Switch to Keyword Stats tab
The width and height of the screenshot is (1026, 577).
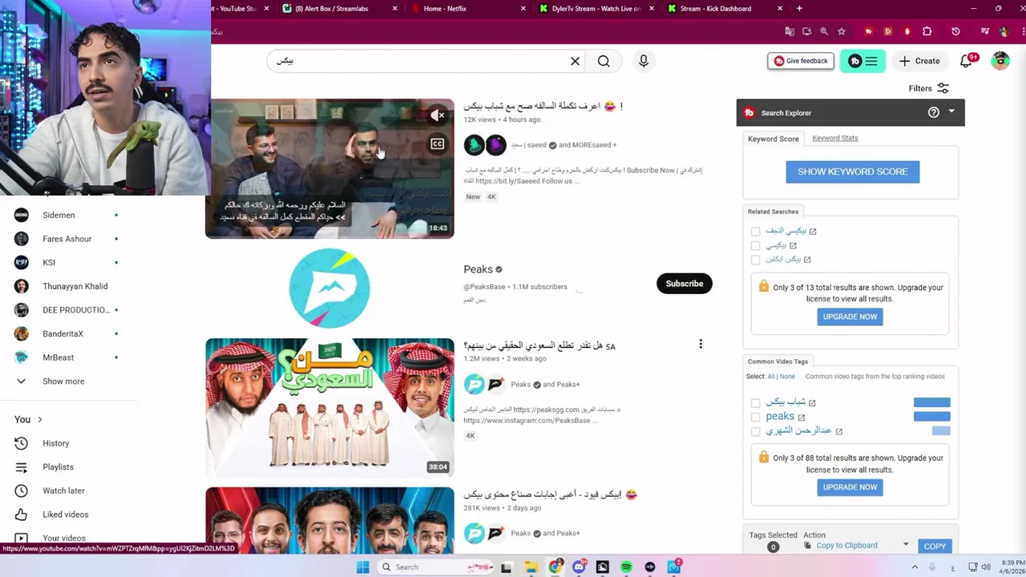[834, 138]
